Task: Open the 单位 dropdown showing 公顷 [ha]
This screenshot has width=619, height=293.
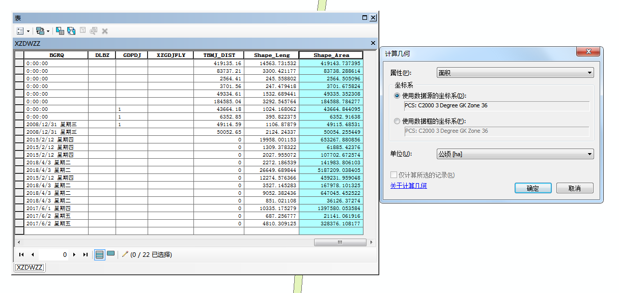Action: click(515, 154)
